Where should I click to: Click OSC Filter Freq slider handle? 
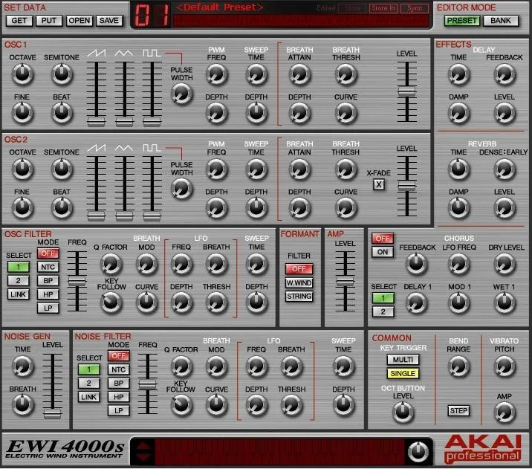click(x=77, y=281)
